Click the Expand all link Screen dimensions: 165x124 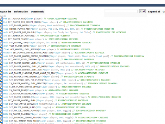154,12
